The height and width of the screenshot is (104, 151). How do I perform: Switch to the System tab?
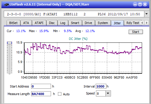click(103, 23)
